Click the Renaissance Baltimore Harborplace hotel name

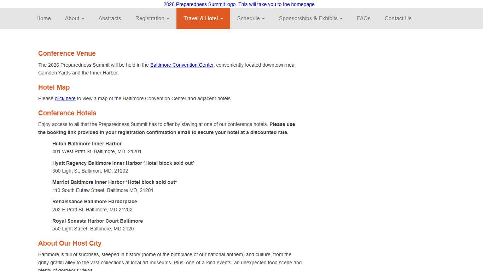[94, 201]
